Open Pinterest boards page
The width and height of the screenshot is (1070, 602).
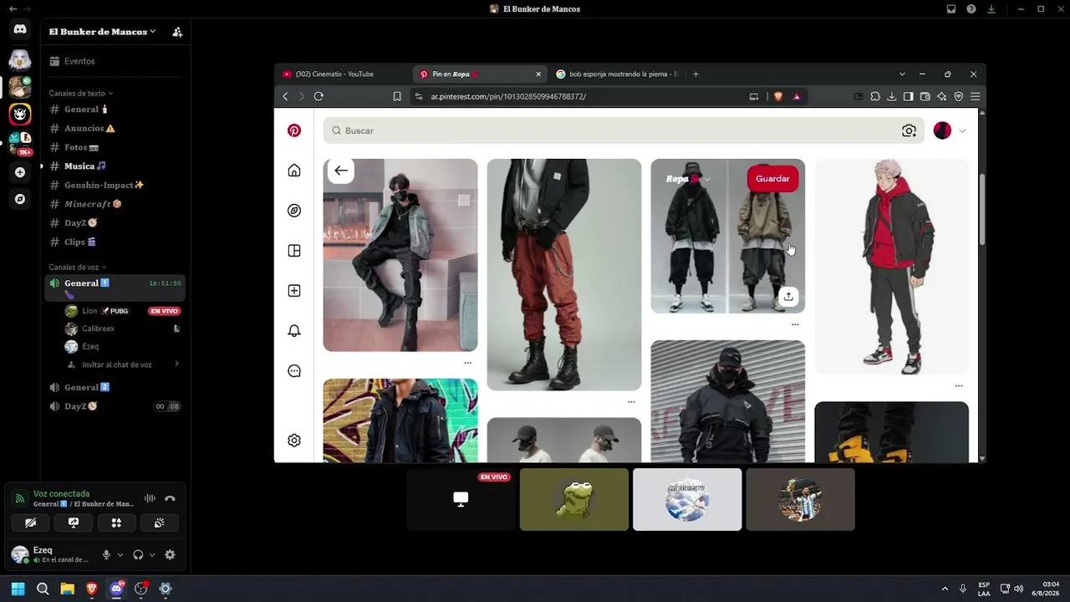click(x=294, y=251)
